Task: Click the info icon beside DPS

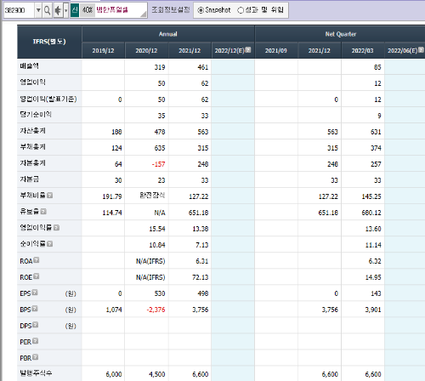Action: 35,325
